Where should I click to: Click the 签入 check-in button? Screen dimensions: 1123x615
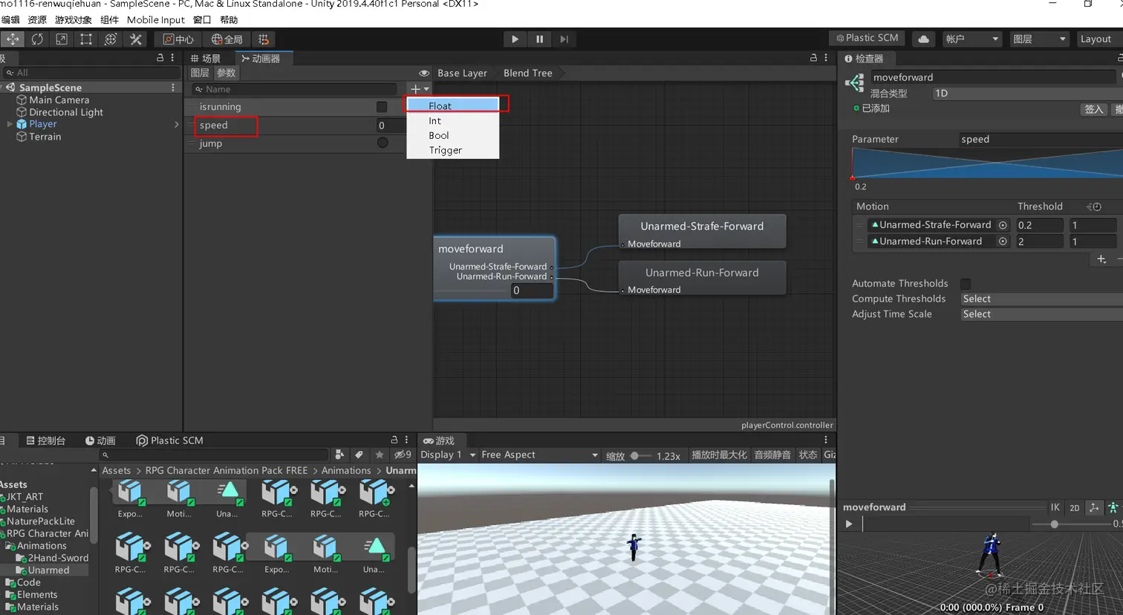pos(1093,109)
